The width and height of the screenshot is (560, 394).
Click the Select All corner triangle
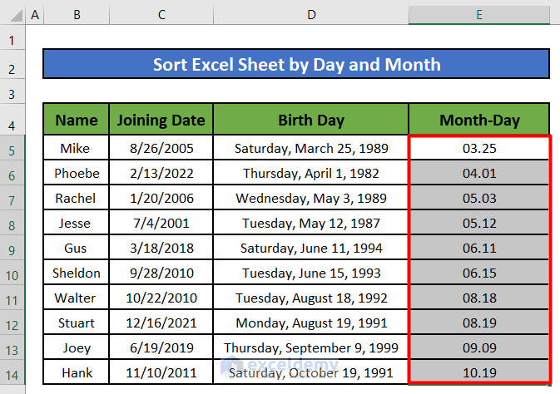pyautogui.click(x=12, y=14)
